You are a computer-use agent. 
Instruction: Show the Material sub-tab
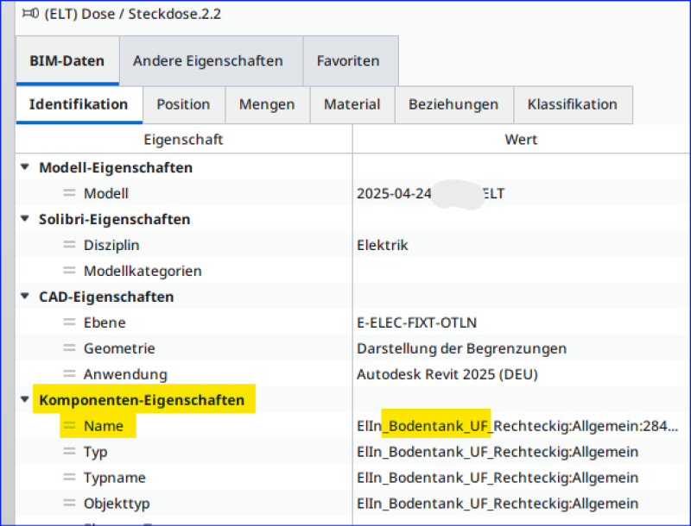(x=352, y=104)
